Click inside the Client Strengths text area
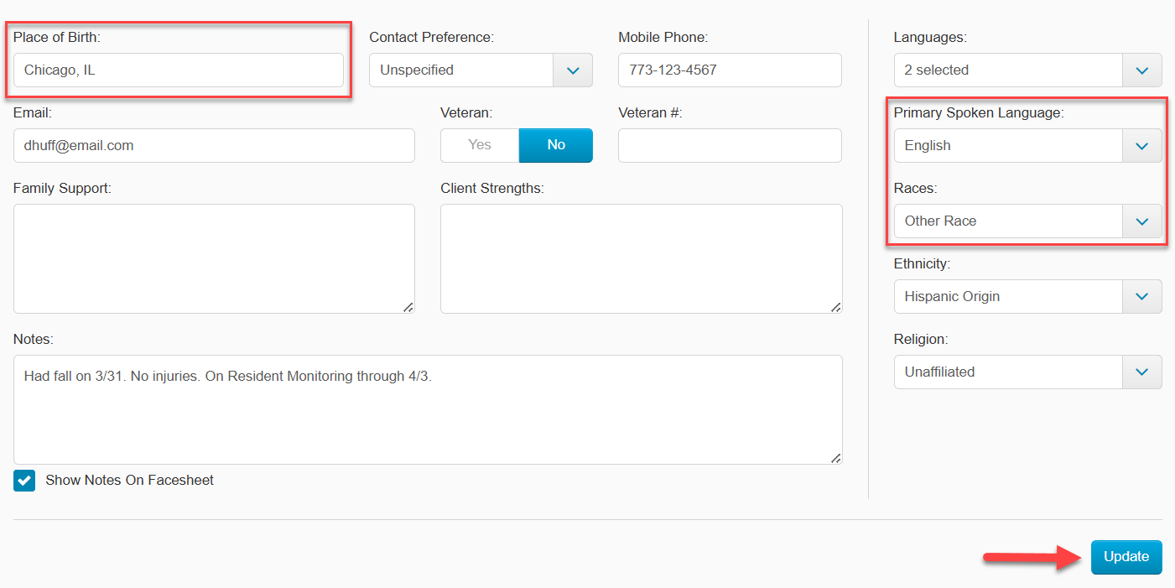 click(642, 259)
